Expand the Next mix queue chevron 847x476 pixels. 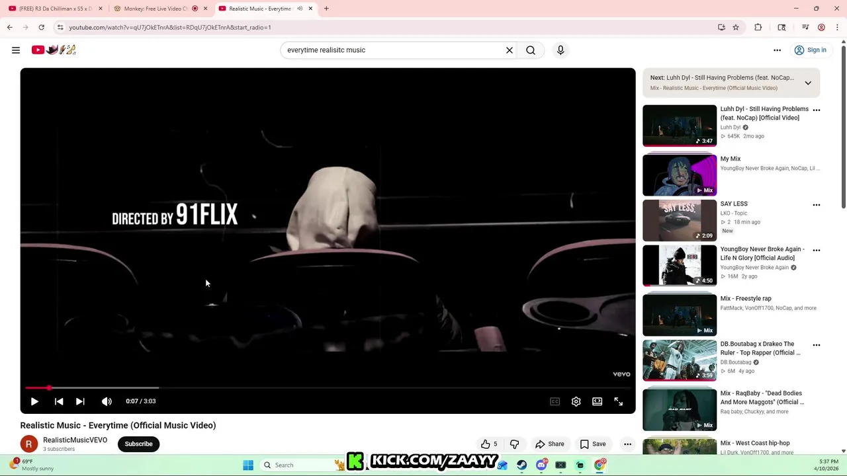[808, 83]
